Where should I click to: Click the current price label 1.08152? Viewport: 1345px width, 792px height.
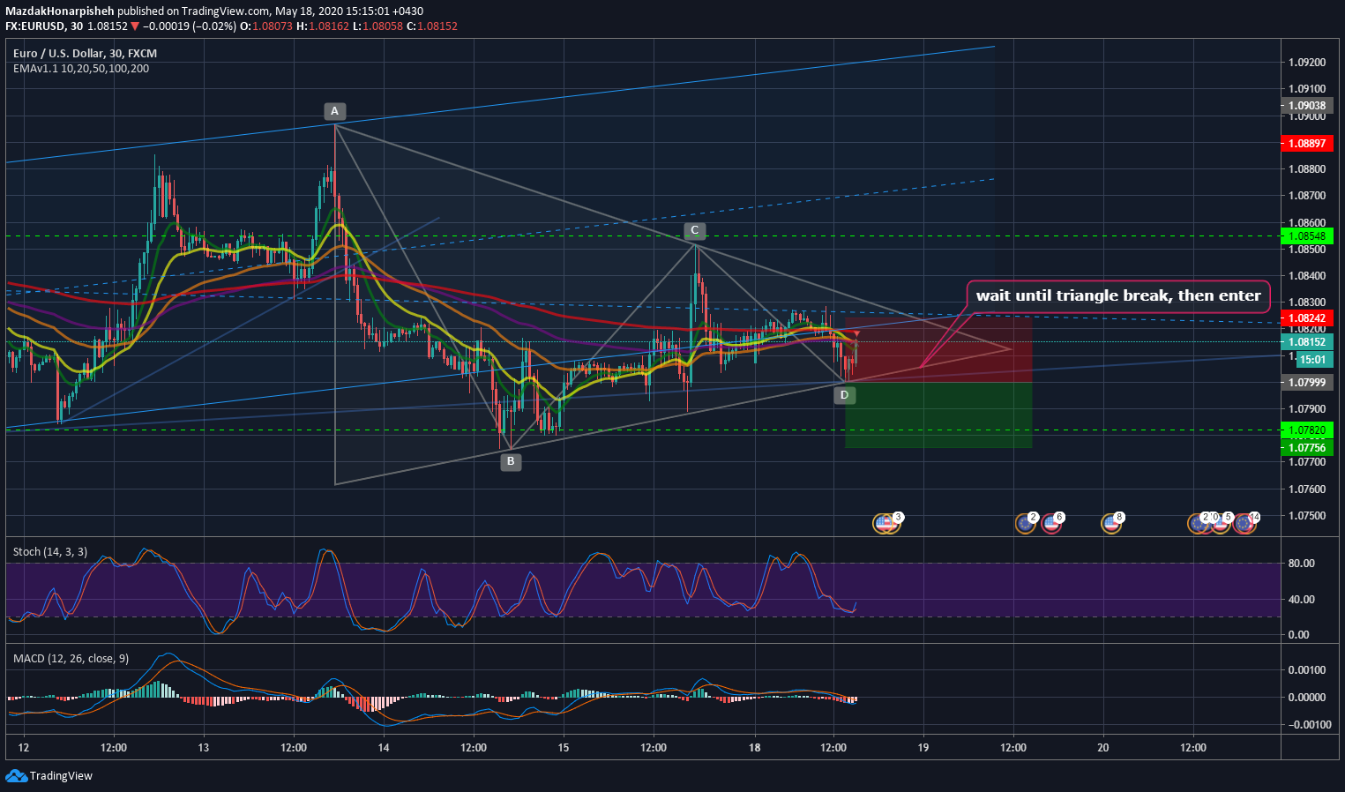(x=1306, y=342)
